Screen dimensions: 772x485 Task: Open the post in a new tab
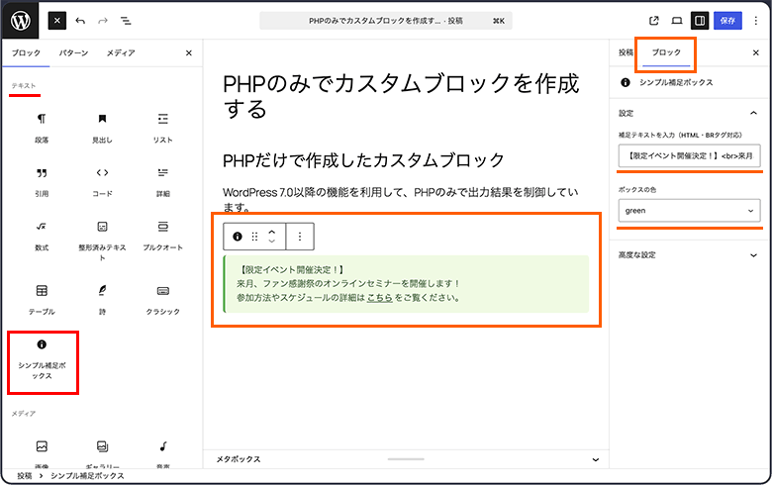click(x=654, y=21)
